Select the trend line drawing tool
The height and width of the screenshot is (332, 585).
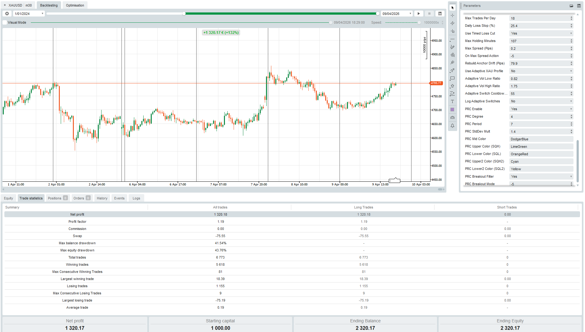coord(453,39)
